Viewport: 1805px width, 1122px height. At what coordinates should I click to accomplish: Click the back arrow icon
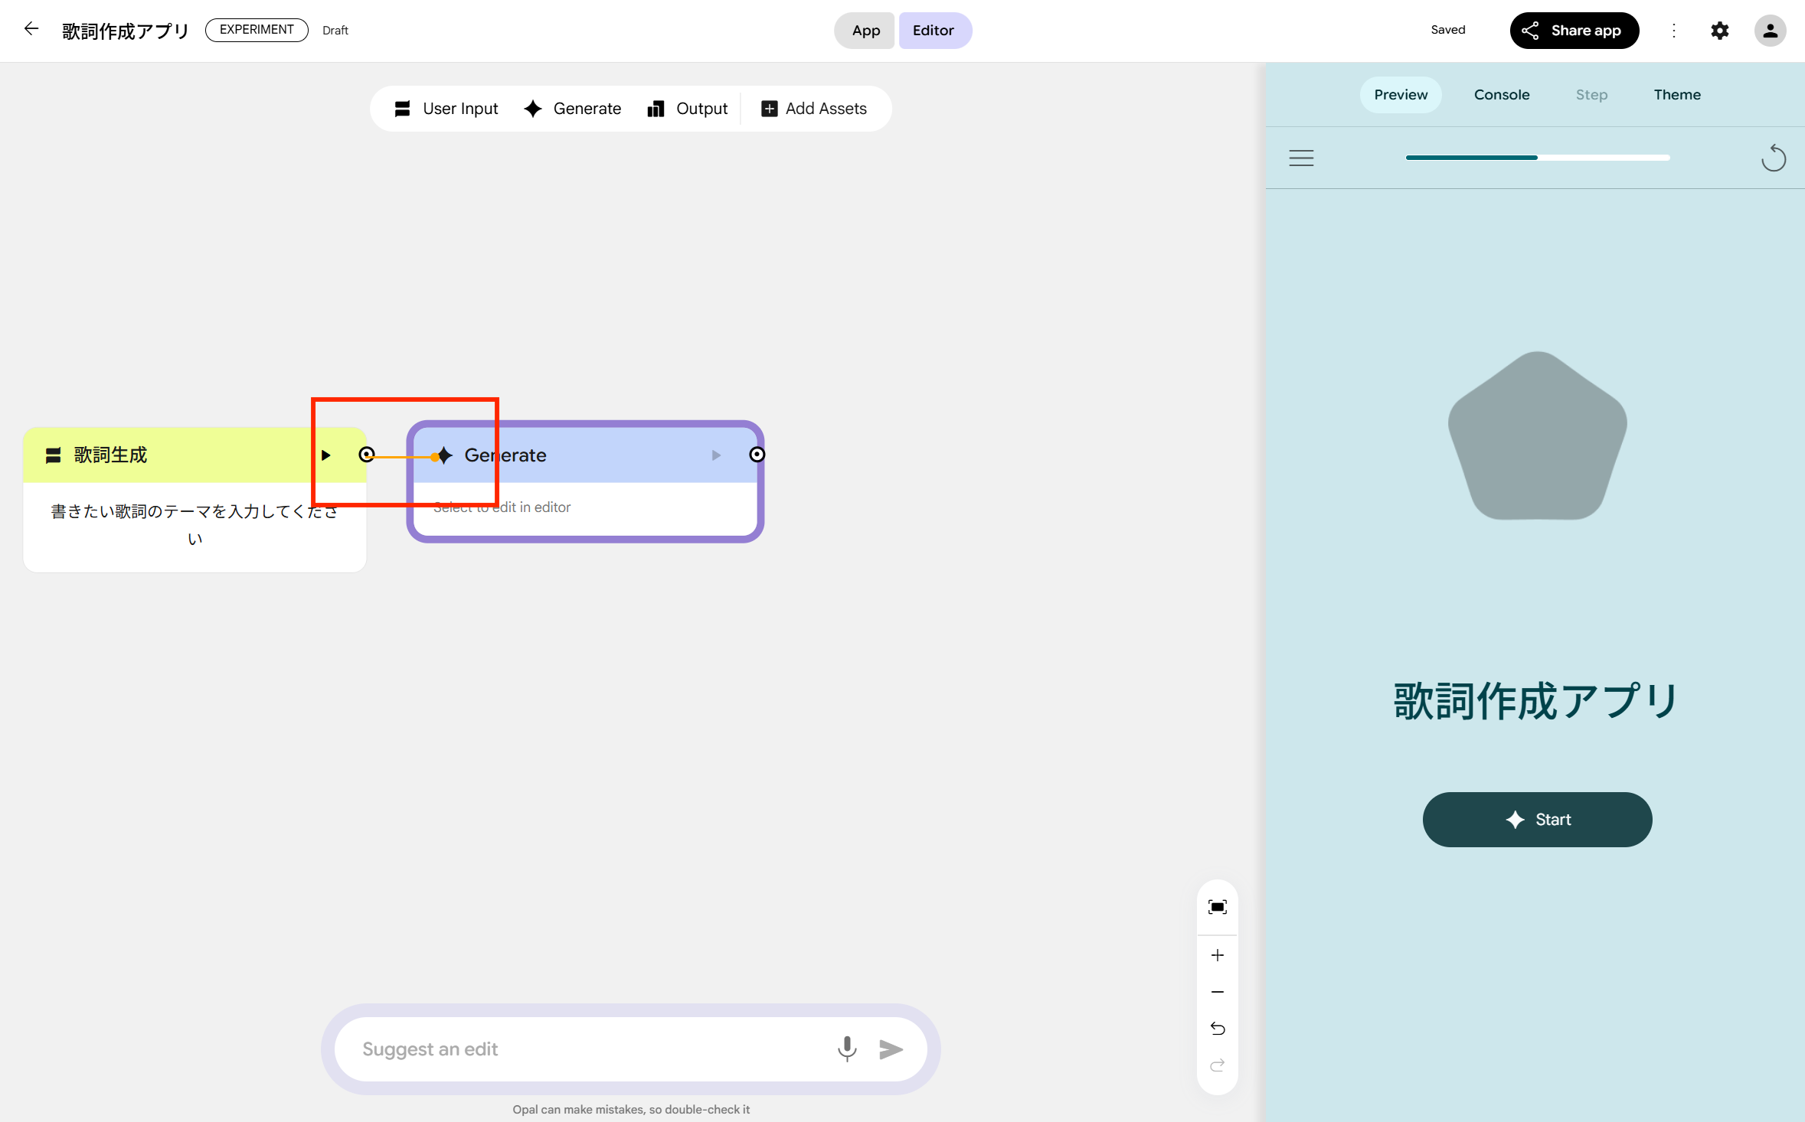31,29
